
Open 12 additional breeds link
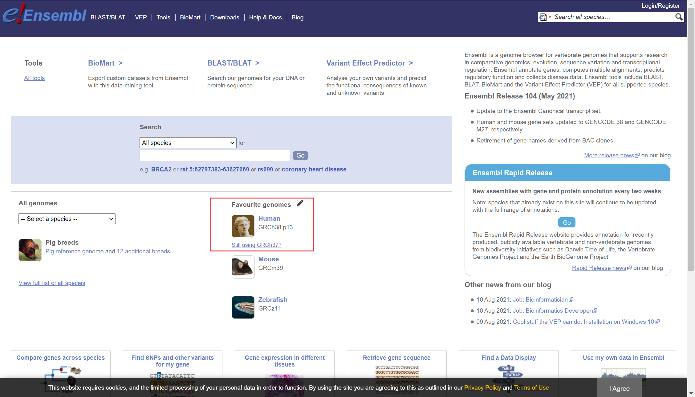143,251
